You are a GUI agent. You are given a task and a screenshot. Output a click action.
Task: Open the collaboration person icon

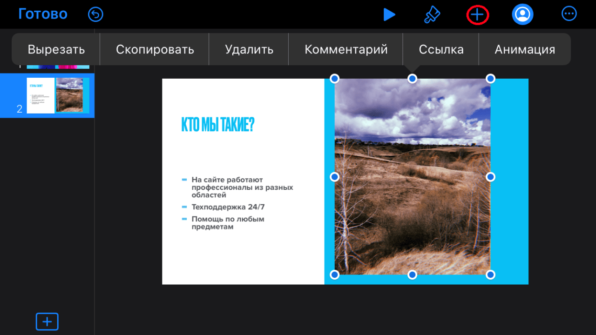(522, 14)
